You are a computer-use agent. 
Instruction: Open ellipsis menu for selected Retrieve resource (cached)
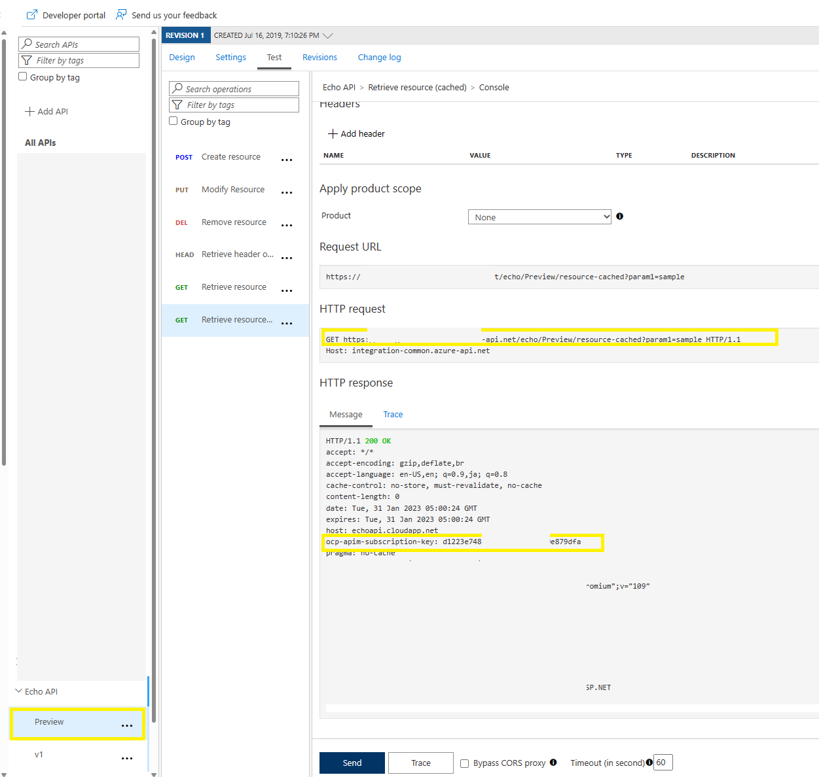[287, 324]
